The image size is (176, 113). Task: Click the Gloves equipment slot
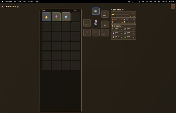click(x=87, y=33)
